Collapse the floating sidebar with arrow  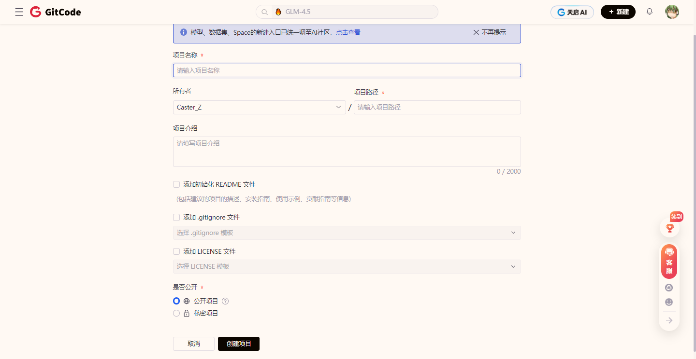(669, 320)
